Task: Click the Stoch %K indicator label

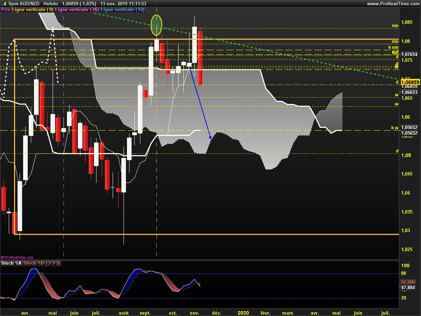Action: pyautogui.click(x=12, y=263)
